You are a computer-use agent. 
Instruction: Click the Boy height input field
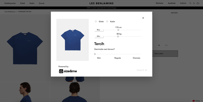[99, 30]
